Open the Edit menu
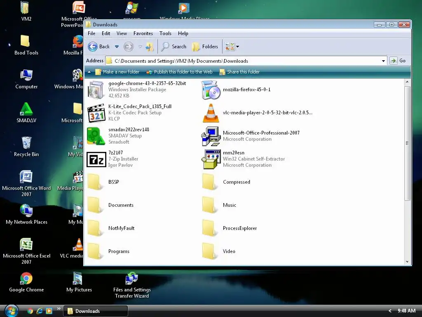The height and width of the screenshot is (317, 422). tap(106, 33)
